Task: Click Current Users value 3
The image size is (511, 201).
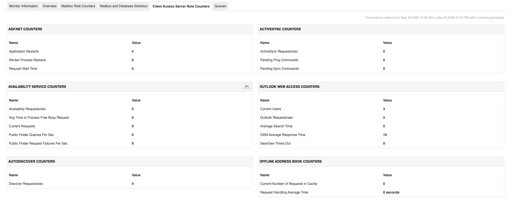Action: click(x=384, y=109)
